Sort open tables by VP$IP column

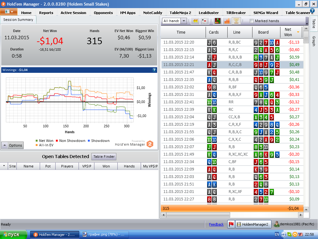pyautogui.click(x=87, y=166)
